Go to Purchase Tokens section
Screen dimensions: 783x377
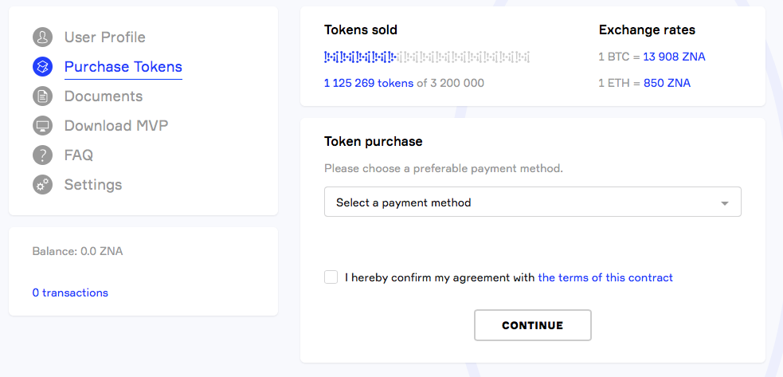pyautogui.click(x=123, y=67)
